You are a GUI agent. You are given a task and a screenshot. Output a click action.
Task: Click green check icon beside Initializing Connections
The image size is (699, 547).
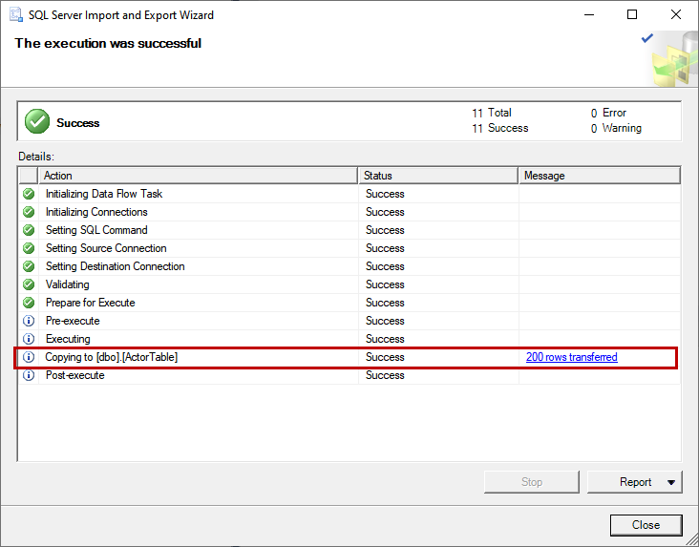pos(29,212)
